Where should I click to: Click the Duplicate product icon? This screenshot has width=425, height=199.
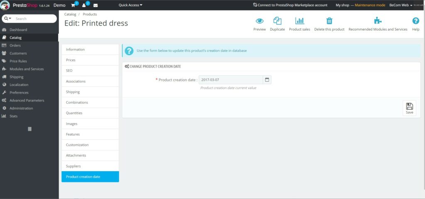(277, 21)
